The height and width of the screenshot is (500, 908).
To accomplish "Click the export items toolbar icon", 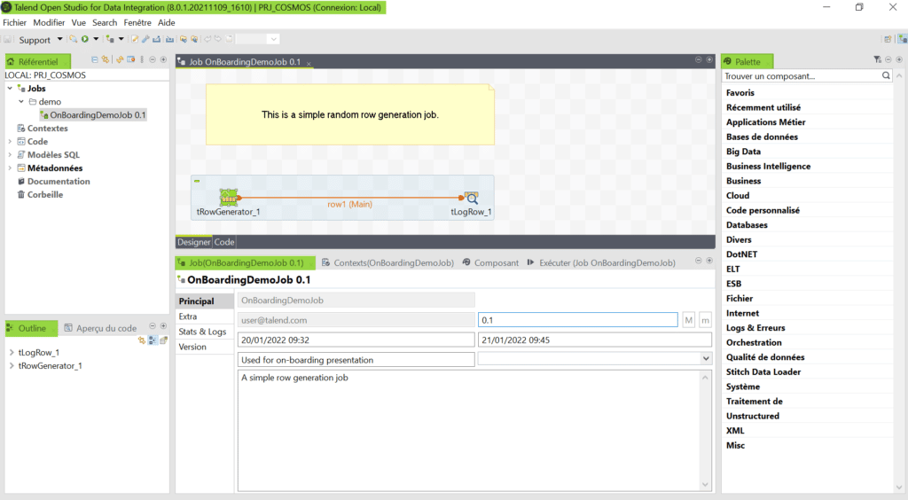I will tap(156, 39).
